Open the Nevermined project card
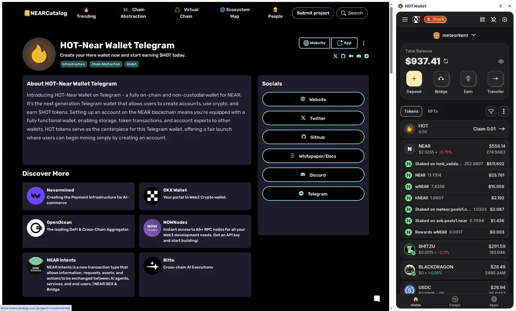The image size is (516, 311). tap(78, 196)
